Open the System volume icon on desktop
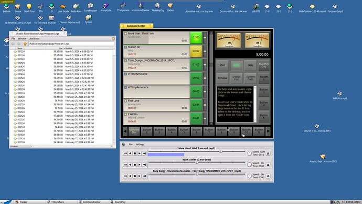Screen dimensions: 362x204 pos(89,19)
